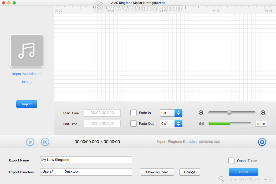
Task: Click the zoom in magnifier icon
Action: [x=263, y=113]
